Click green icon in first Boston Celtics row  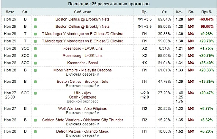(35, 20)
